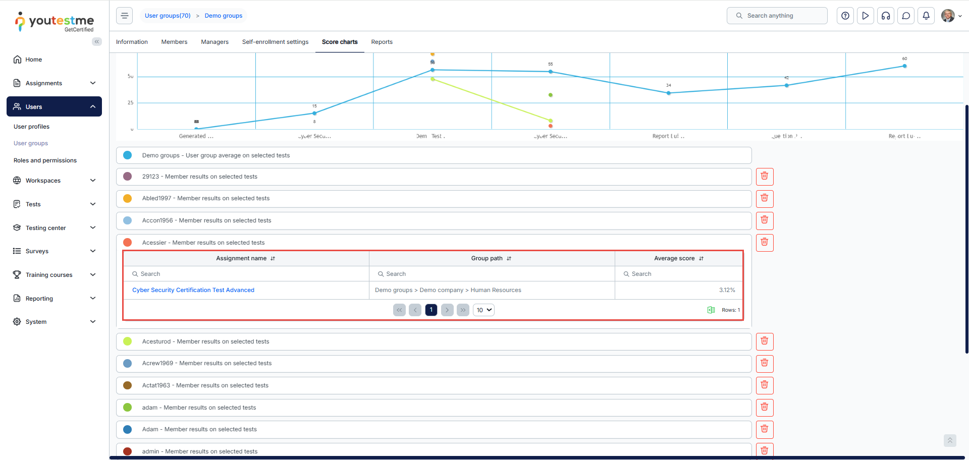The image size is (969, 460).
Task: Open the chat bubble icon
Action: 906,16
